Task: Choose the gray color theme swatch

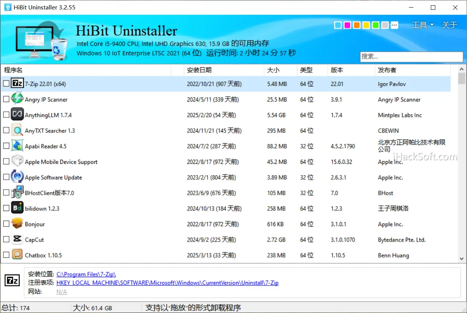Action: pyautogui.click(x=385, y=25)
